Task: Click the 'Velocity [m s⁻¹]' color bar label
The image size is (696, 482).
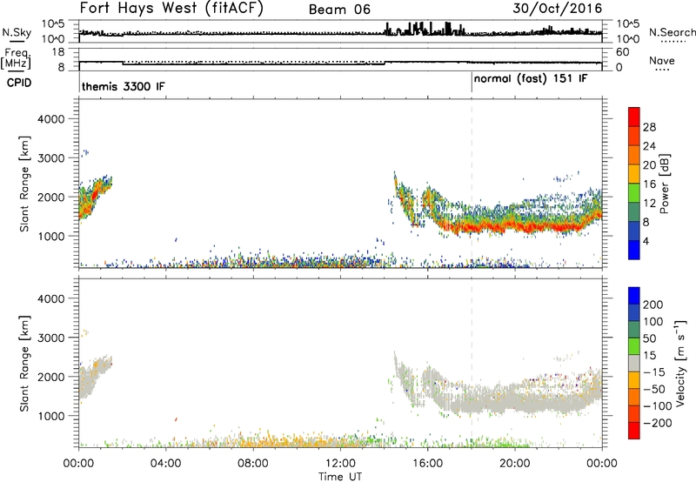Action: (680, 363)
